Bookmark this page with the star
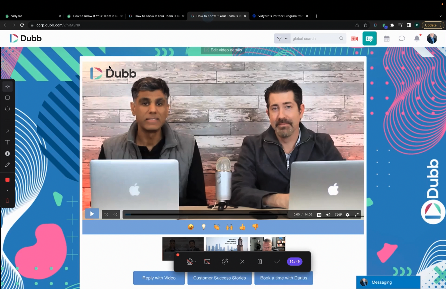The width and height of the screenshot is (446, 289). pos(365,25)
